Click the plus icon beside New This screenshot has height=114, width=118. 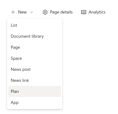[13, 12]
